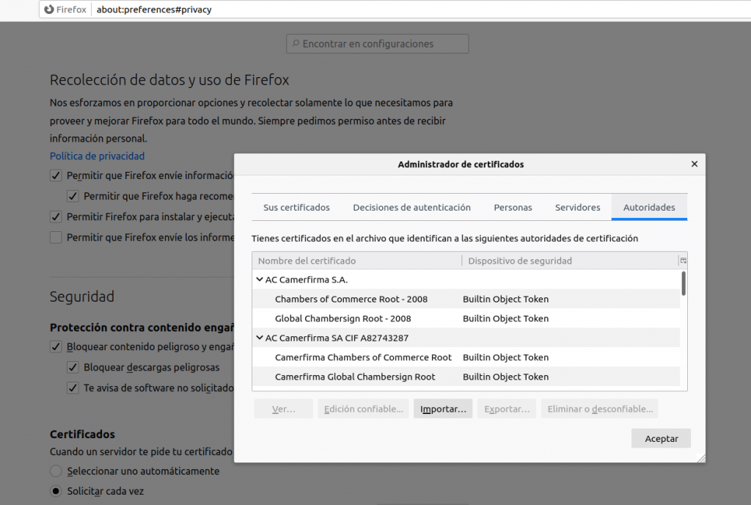The image size is (751, 505).
Task: Confirm with the Aceptar button
Action: pos(661,438)
